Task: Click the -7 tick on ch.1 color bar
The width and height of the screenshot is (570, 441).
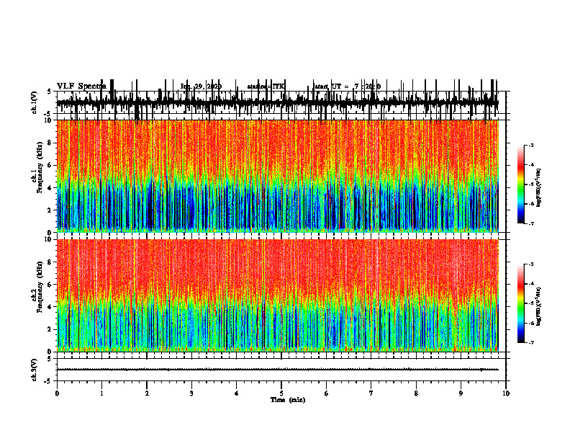Action: click(531, 223)
